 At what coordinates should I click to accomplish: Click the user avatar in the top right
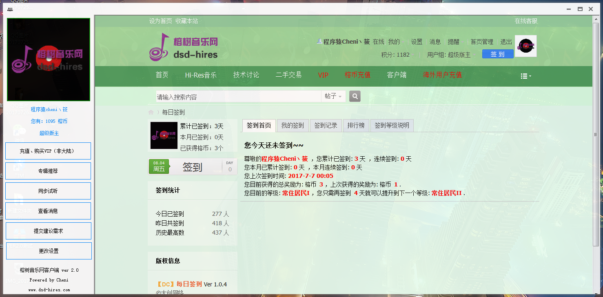(525, 46)
